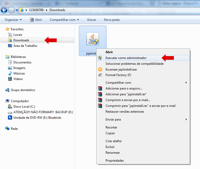Choose Executar como administrador
The image size is (200, 169).
click(x=143, y=58)
